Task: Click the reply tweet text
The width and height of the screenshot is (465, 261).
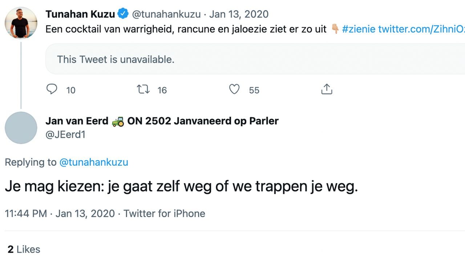Action: click(x=181, y=187)
